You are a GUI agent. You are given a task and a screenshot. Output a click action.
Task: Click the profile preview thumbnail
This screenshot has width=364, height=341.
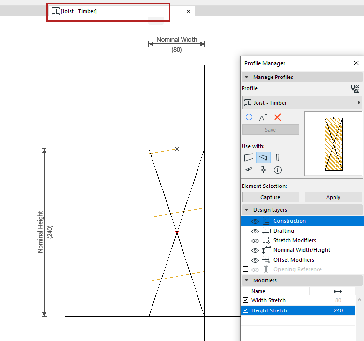(x=334, y=143)
